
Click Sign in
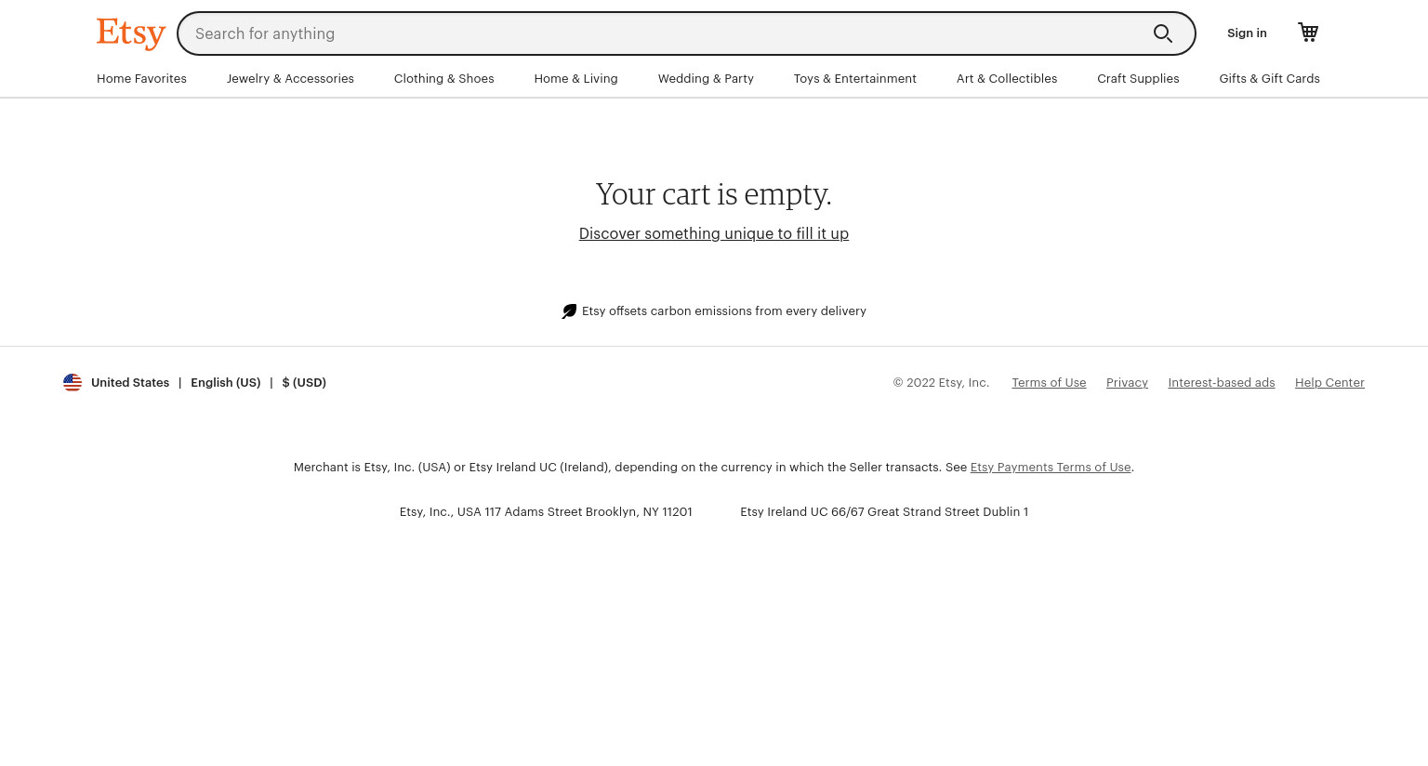click(1247, 33)
